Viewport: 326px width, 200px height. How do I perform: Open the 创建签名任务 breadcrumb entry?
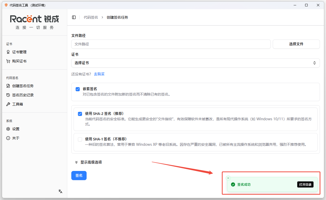tap(117, 17)
